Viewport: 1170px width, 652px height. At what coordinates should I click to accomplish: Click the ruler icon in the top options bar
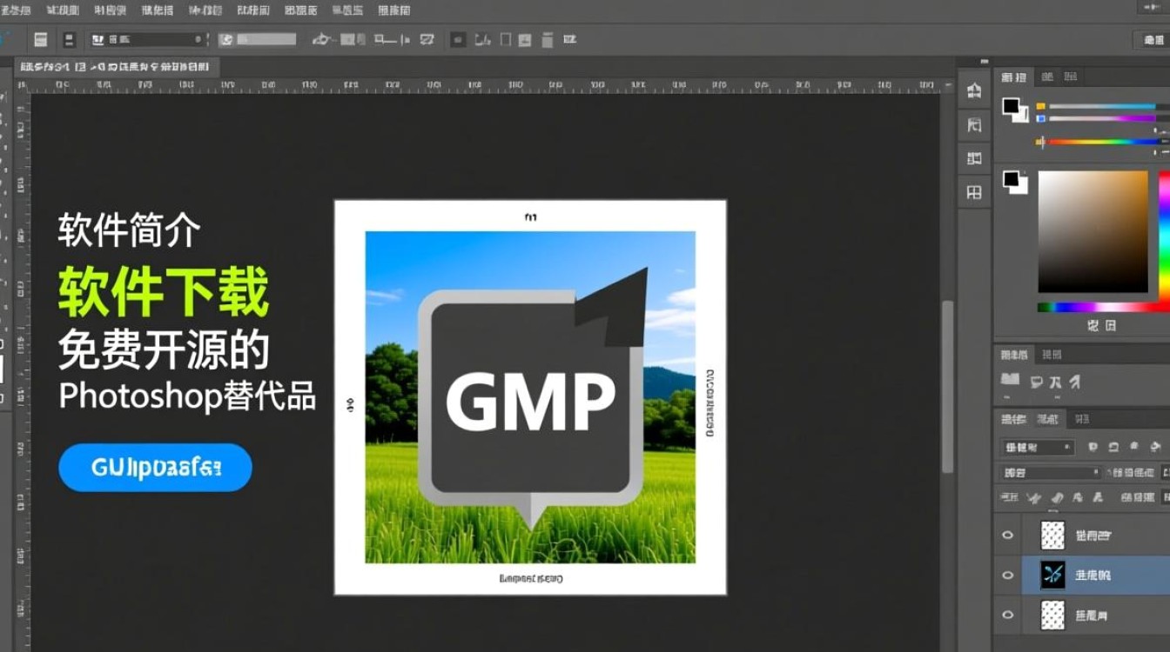click(x=404, y=39)
